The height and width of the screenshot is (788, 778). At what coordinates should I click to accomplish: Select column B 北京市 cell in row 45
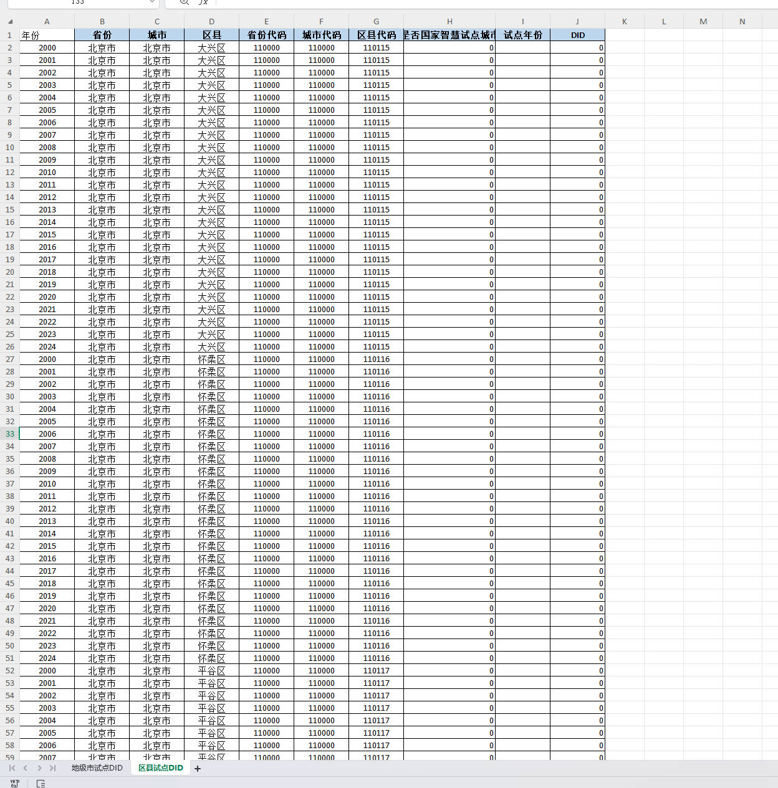coord(102,583)
